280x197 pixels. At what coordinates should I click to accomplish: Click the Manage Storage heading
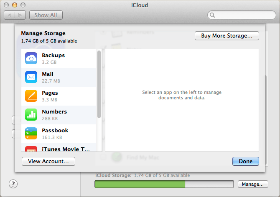[43, 33]
